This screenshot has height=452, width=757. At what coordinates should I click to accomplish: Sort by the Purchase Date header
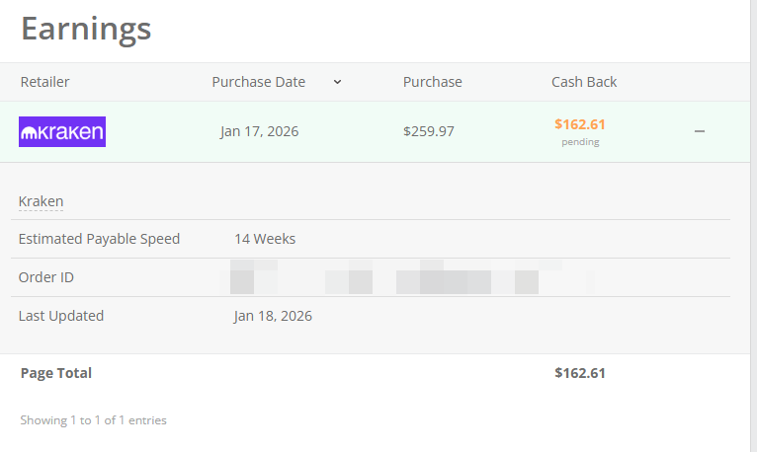[x=259, y=82]
